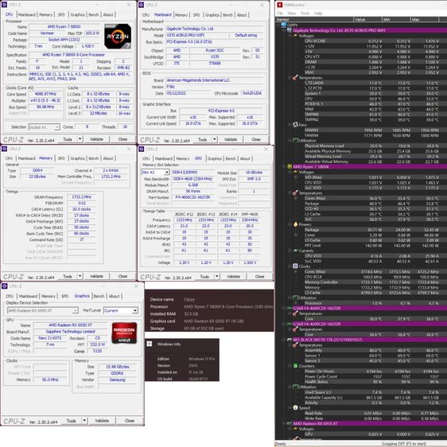Open the Tools menu in HWMonitor
This screenshot has height=447, width=447.
coord(305,13)
